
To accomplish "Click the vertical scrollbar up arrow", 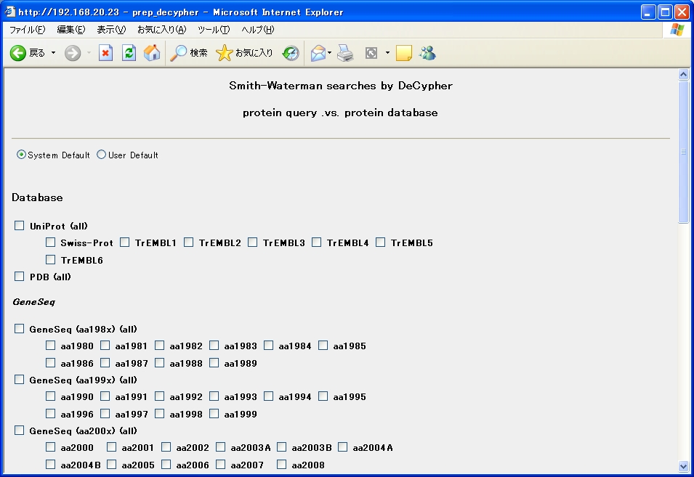I will point(683,74).
